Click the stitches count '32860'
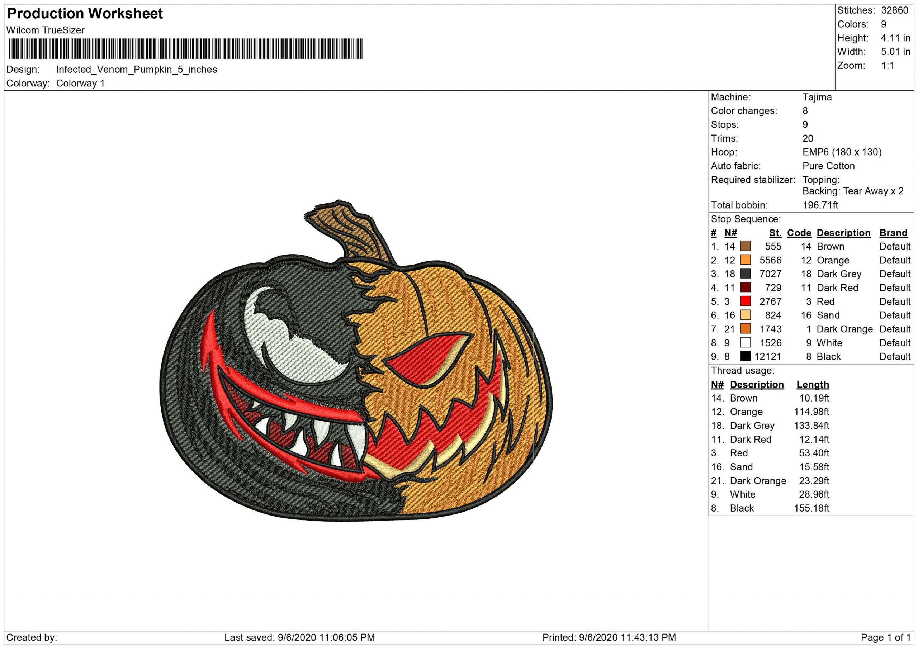The width and height of the screenshot is (918, 646). pos(895,10)
